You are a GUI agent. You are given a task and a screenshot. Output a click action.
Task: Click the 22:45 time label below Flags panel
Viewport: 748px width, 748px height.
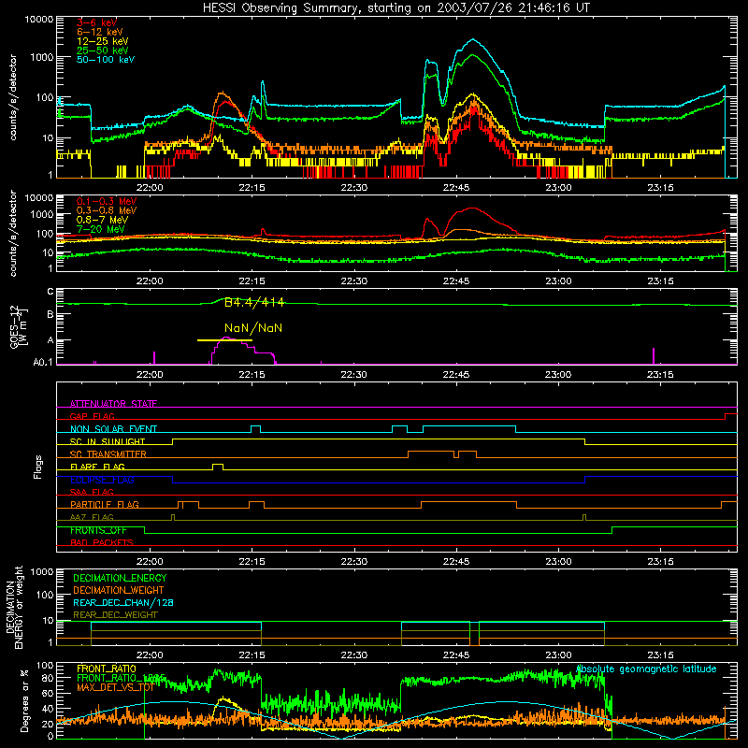point(456,562)
